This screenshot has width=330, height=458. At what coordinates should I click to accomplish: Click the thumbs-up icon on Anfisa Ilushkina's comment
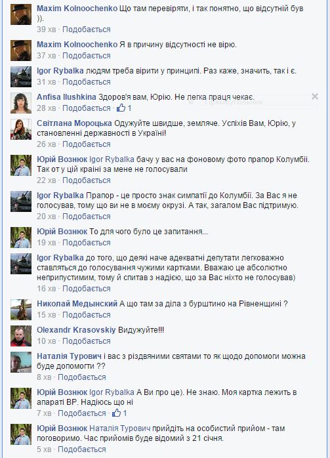[121, 108]
